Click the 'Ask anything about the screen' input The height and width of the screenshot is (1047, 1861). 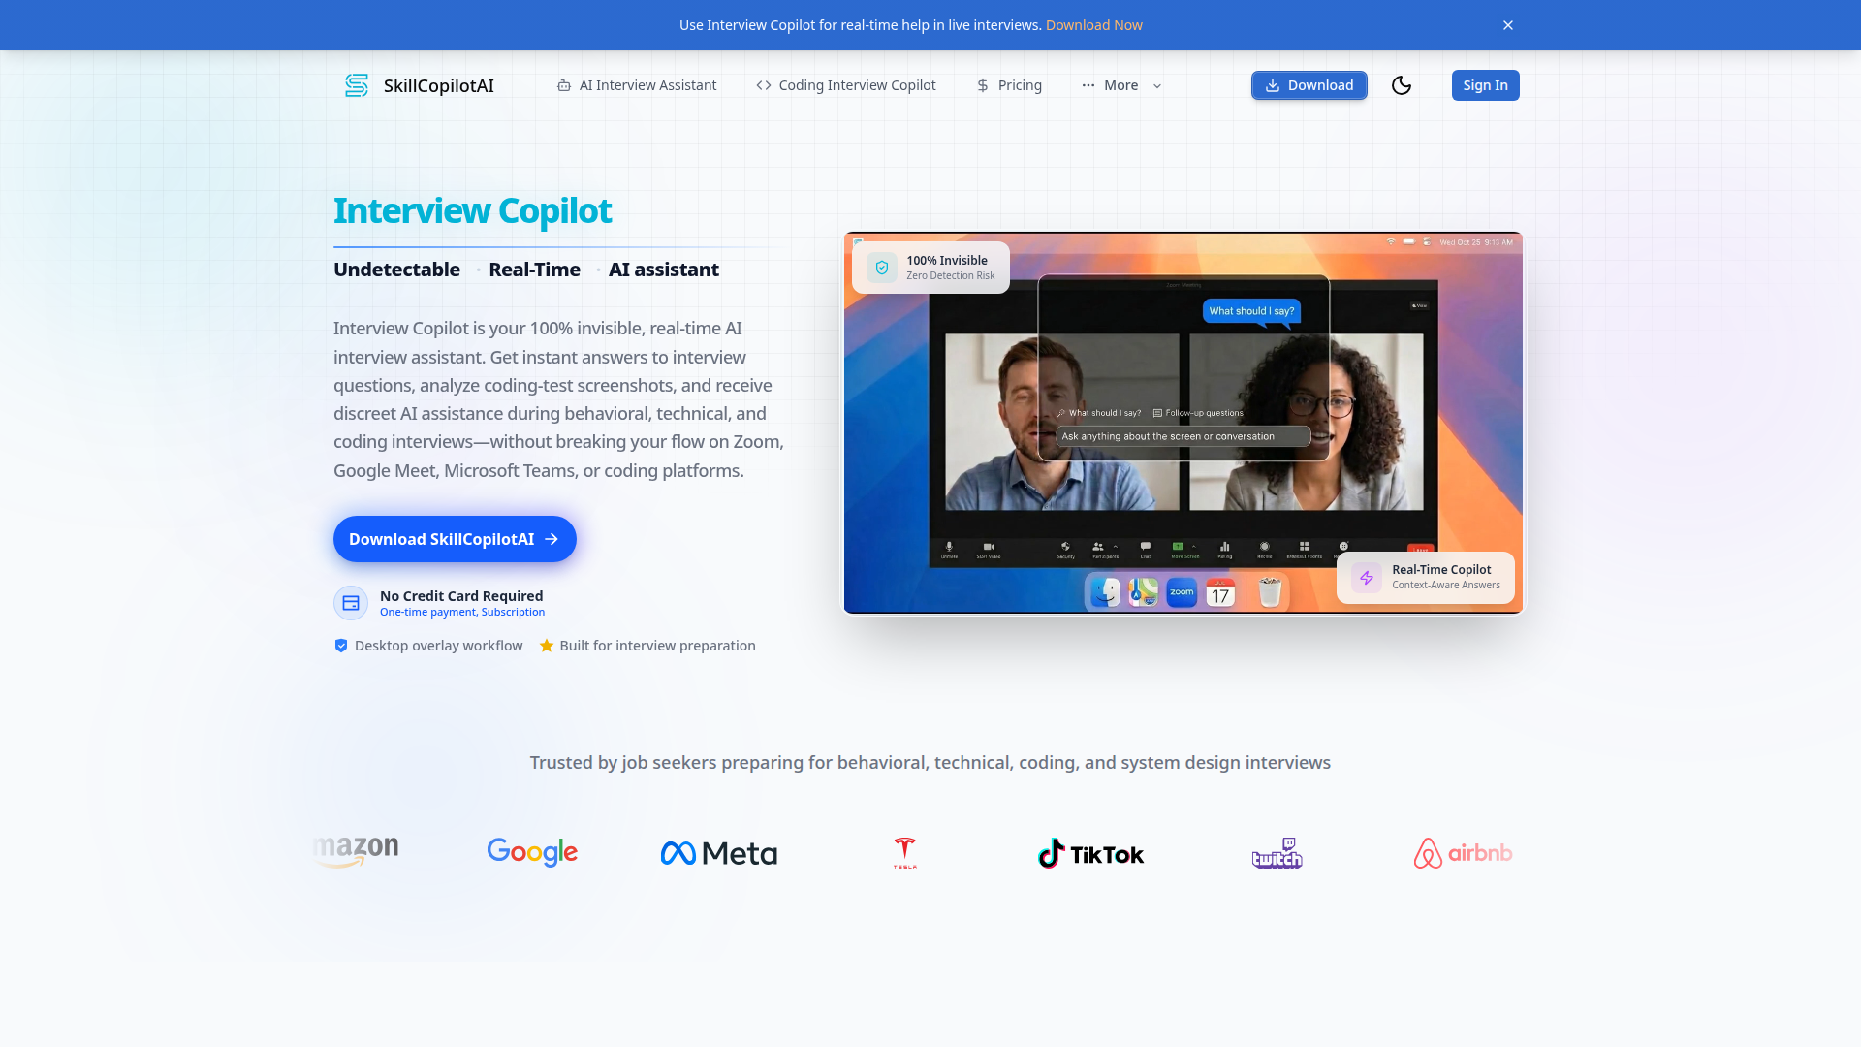[x=1183, y=436]
